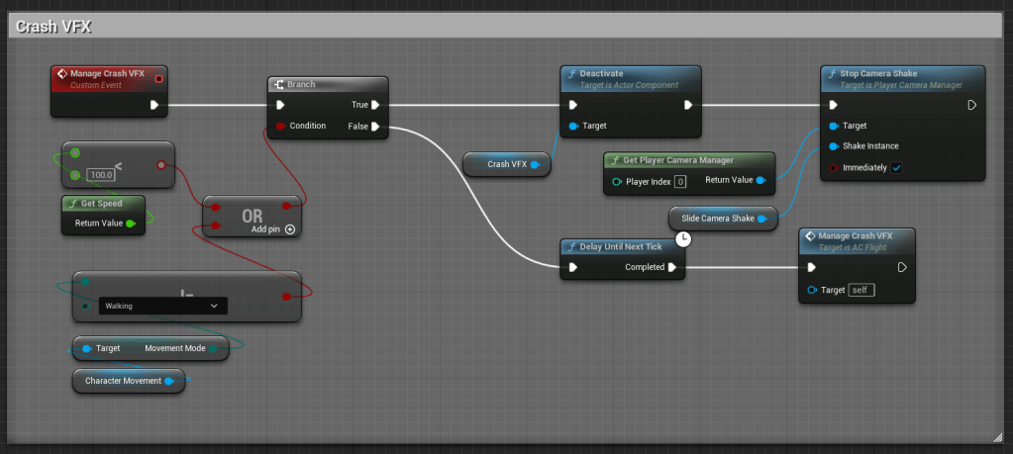Click the Manage Crash VFX custom event icon

61,74
